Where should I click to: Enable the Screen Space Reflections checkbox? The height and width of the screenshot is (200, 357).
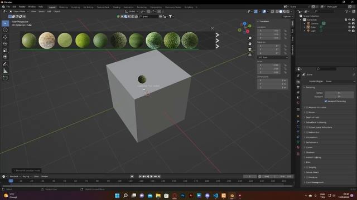coord(307,127)
